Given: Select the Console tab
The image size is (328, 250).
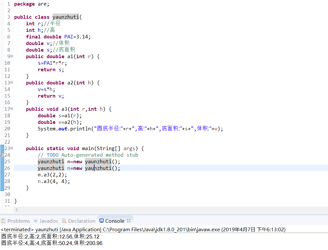Looking at the screenshot, I should [x=115, y=221].
